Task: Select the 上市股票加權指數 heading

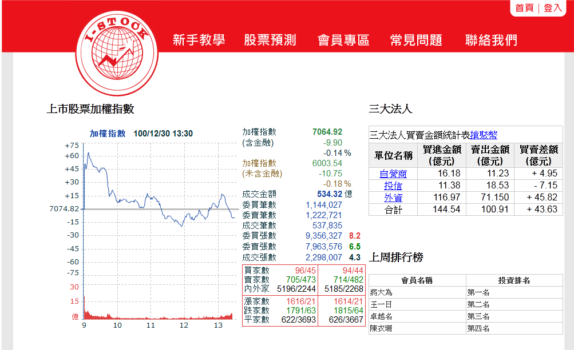Action: (90, 108)
